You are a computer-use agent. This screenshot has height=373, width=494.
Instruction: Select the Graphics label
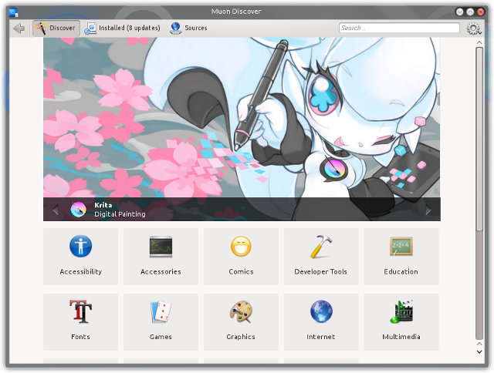pyautogui.click(x=241, y=337)
